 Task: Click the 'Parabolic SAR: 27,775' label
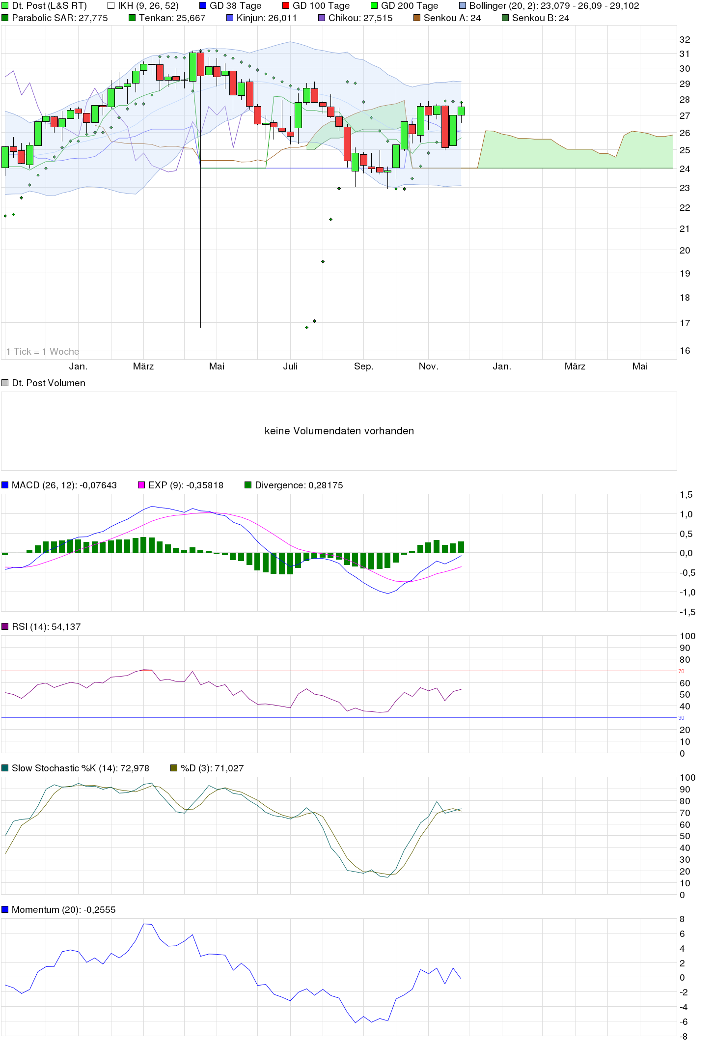(60, 18)
